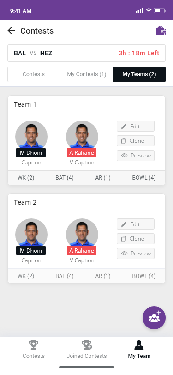
Task: Edit Team 2 lineup
Action: pos(136,224)
